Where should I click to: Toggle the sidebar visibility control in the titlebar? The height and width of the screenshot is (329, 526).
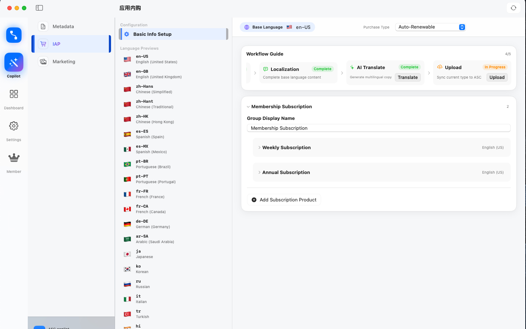39,7
